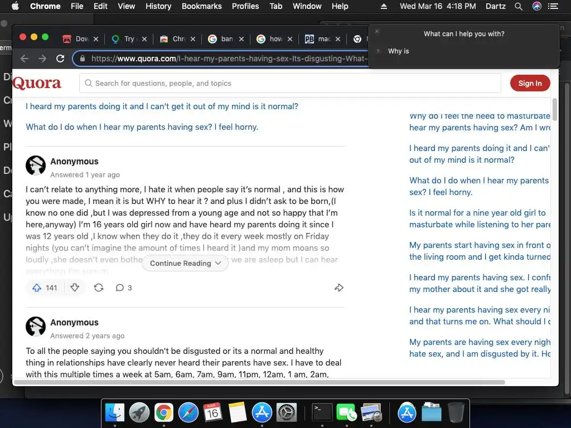The image size is (571, 428).
Task: Close the 'Chr' browser tab
Action: (x=192, y=39)
